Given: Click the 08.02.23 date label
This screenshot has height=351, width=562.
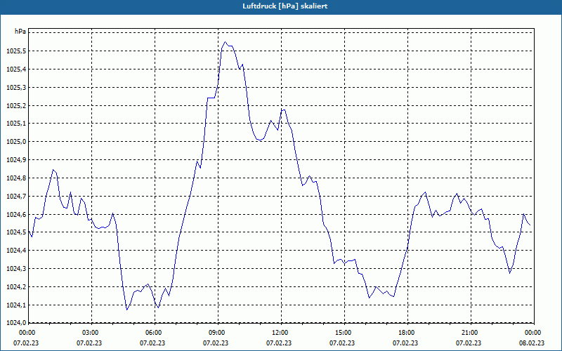Looking at the screenshot, I should click(x=532, y=343).
